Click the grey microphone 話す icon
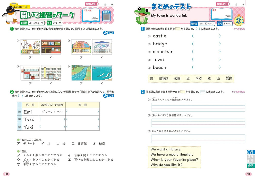This screenshot has height=180, width=255. pos(249,157)
